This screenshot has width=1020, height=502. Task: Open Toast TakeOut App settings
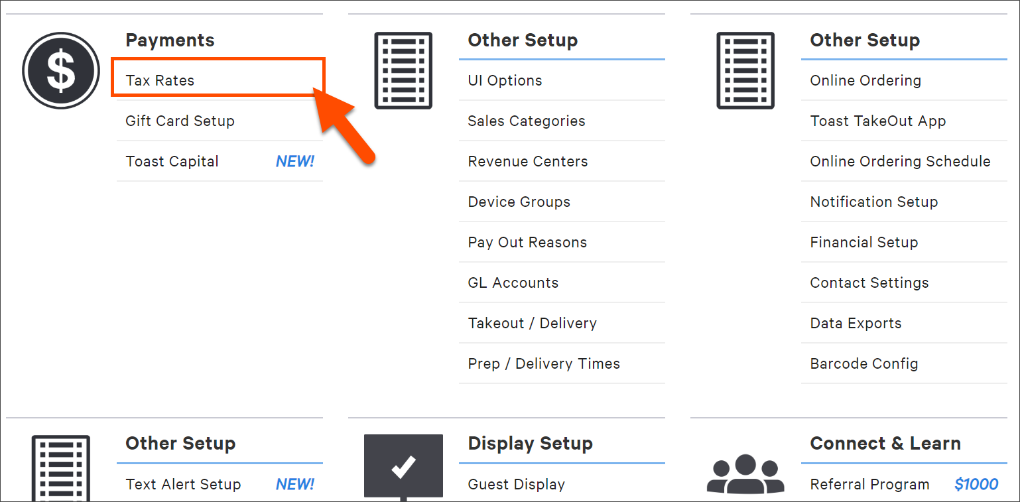pos(877,121)
